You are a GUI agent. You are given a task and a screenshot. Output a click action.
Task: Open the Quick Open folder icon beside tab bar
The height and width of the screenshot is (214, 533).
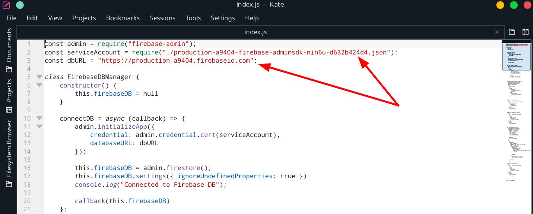512,32
